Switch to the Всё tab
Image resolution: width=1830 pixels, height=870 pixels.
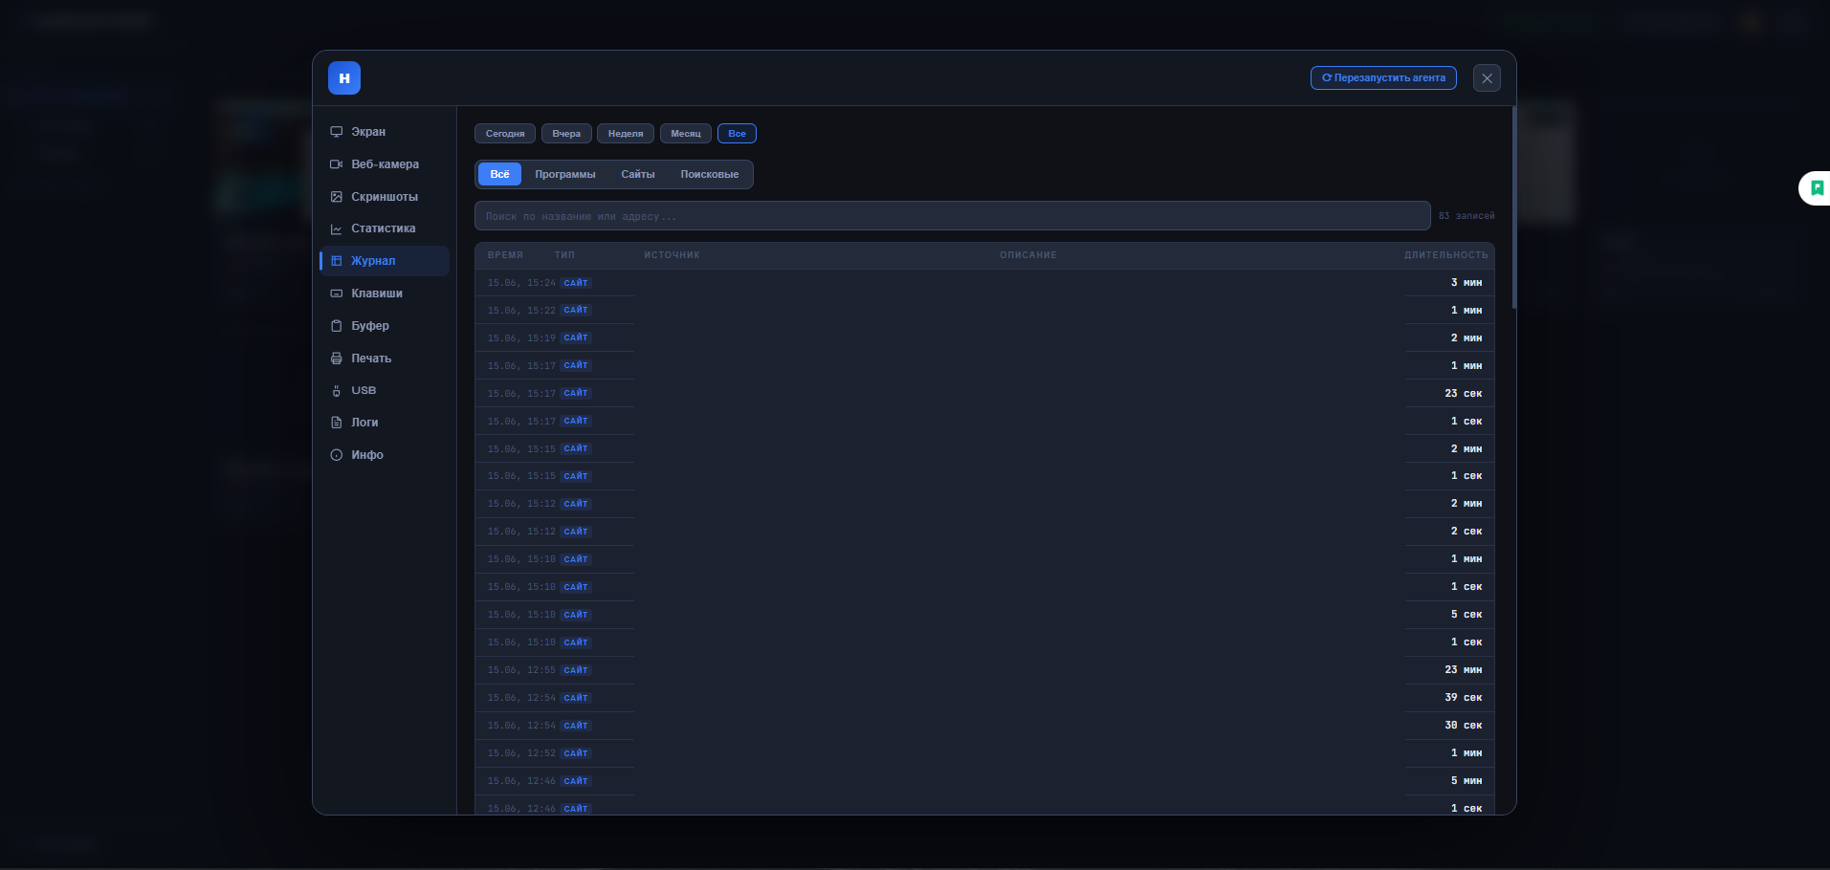[x=499, y=174]
